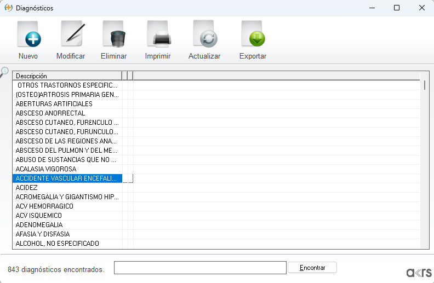Click the Imprimir printer icon
Image resolution: width=434 pixels, height=283 pixels.
point(158,36)
